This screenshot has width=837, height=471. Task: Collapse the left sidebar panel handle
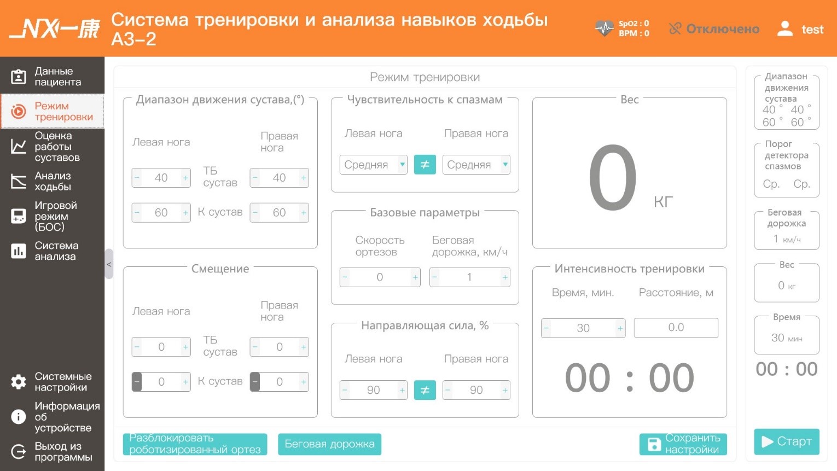tap(109, 264)
